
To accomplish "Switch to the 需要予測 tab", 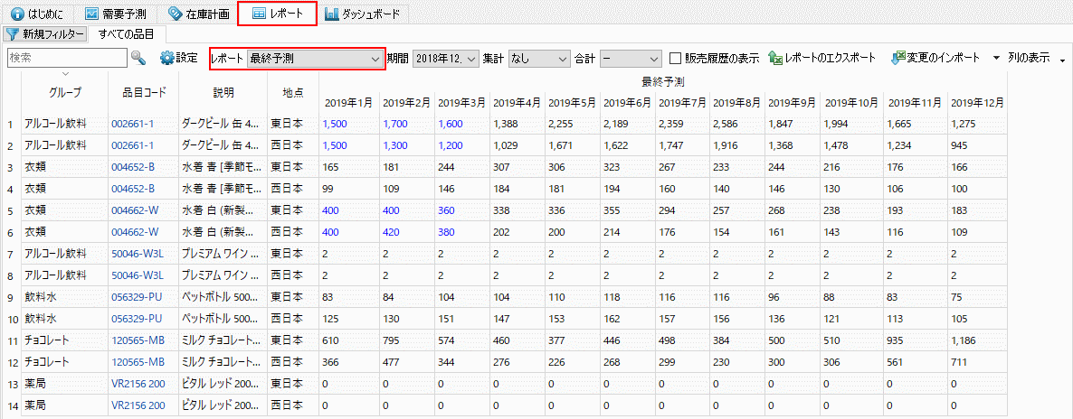I will pyautogui.click(x=116, y=14).
